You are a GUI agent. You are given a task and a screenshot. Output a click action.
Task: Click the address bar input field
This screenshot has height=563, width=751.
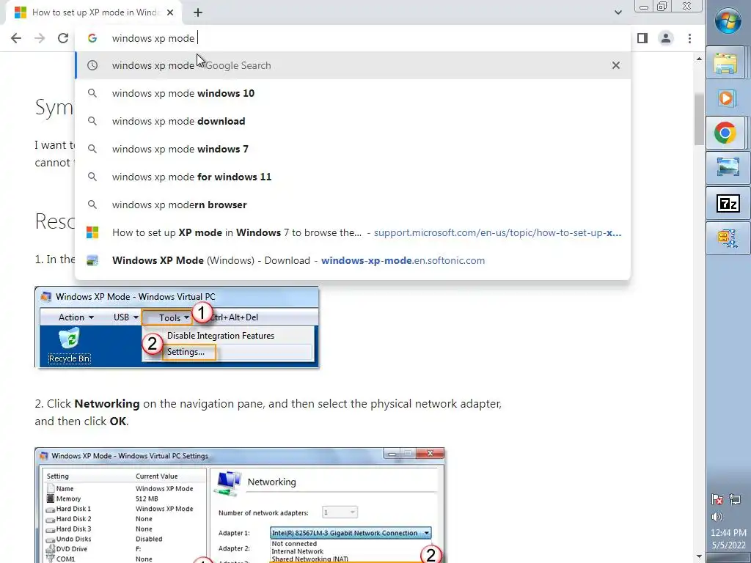click(x=353, y=38)
